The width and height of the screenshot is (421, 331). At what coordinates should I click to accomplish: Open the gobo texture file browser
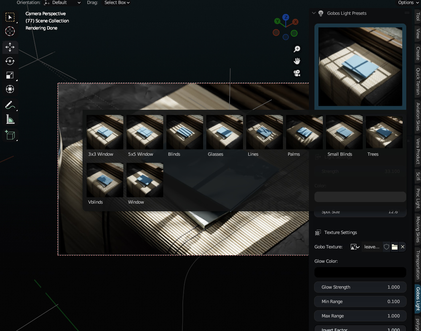tap(394, 247)
